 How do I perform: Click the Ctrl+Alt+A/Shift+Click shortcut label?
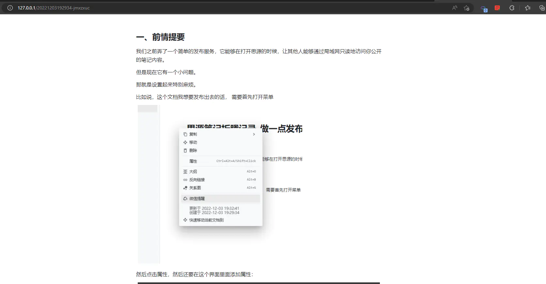click(236, 161)
